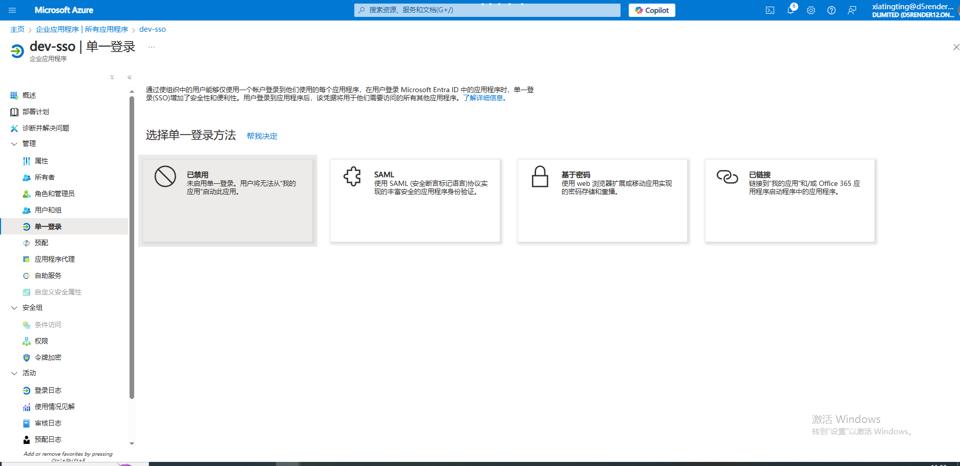960x466 pixels.
Task: Open portal settings gear
Action: (811, 10)
